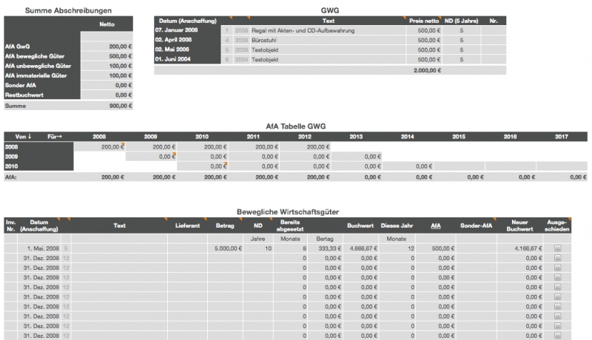Click orange comment marker on Preis netto header
Viewport: 592px width, 340px height.
pyautogui.click(x=441, y=16)
